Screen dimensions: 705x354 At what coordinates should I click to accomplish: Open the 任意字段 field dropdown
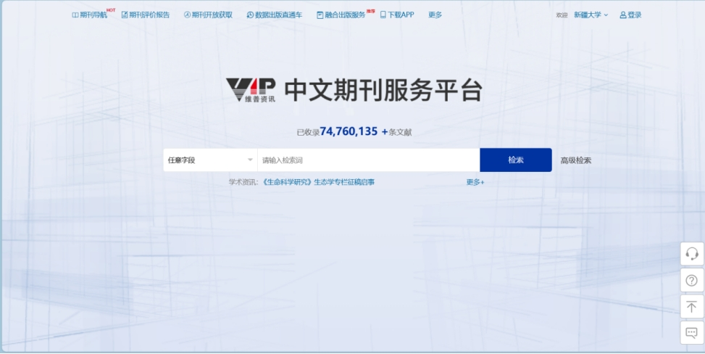210,160
